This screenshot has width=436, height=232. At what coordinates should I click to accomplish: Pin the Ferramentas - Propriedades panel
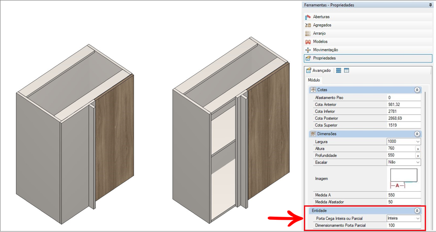tap(431, 5)
